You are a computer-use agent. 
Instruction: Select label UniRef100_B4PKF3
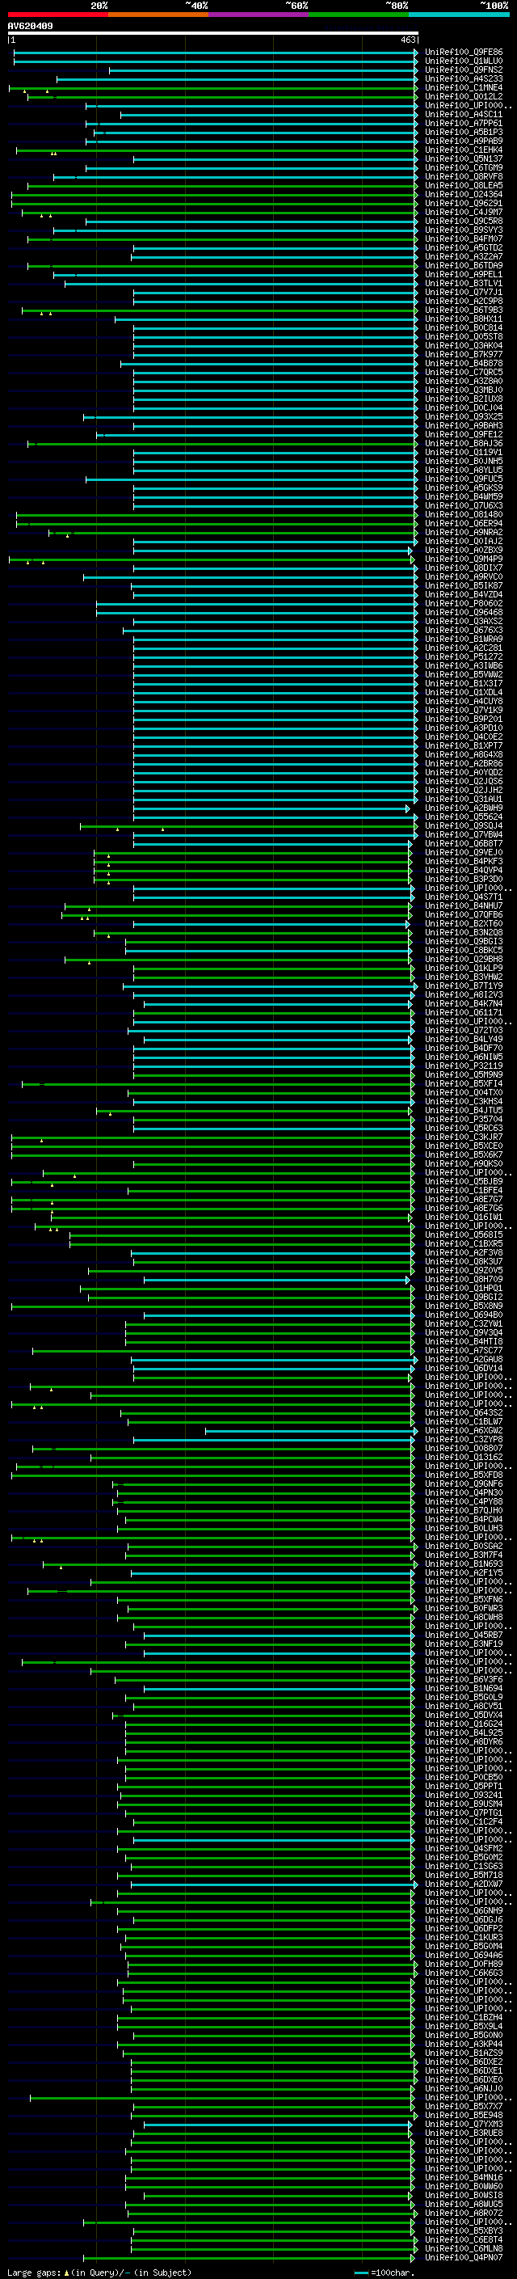pos(463,862)
